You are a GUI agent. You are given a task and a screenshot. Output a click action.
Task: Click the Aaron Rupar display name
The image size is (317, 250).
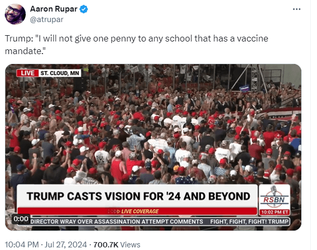54,9
